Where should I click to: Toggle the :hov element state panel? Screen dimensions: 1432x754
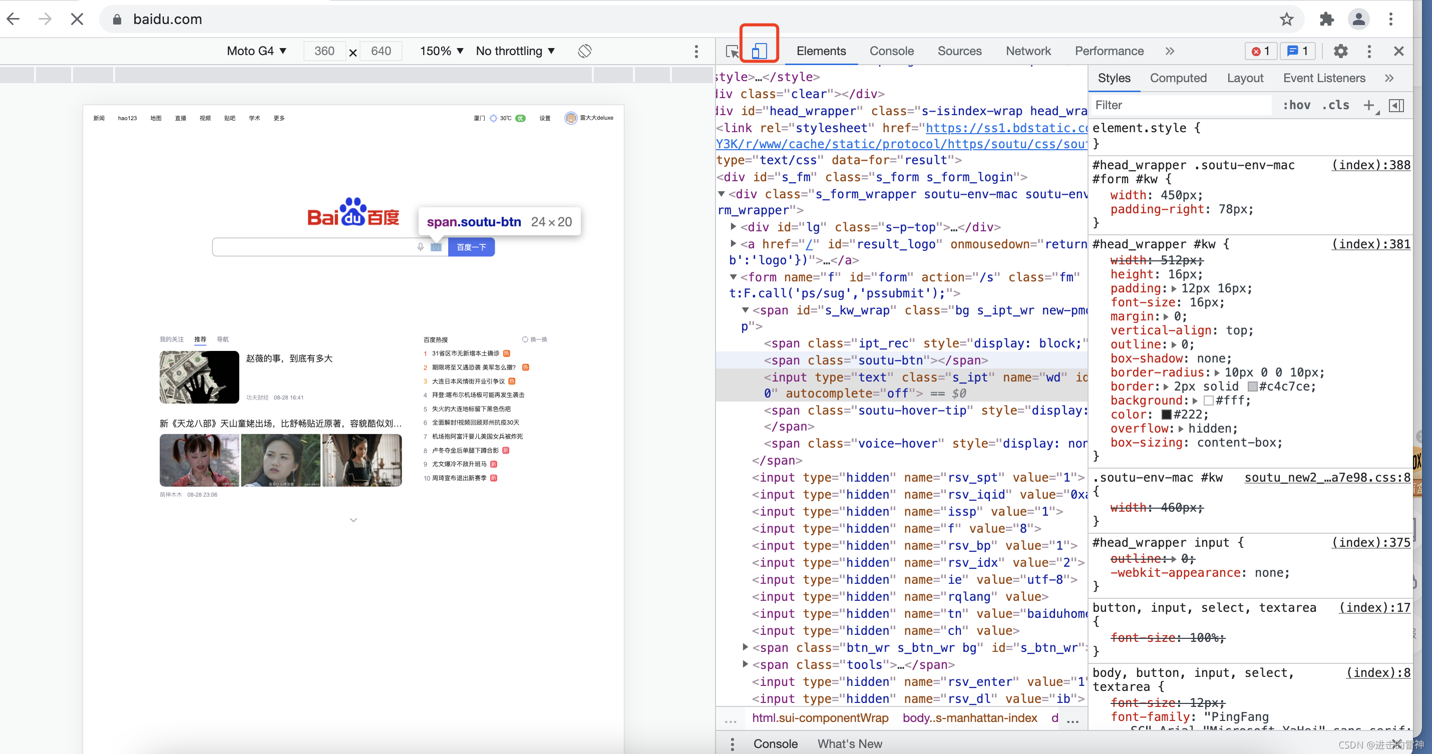pos(1296,105)
